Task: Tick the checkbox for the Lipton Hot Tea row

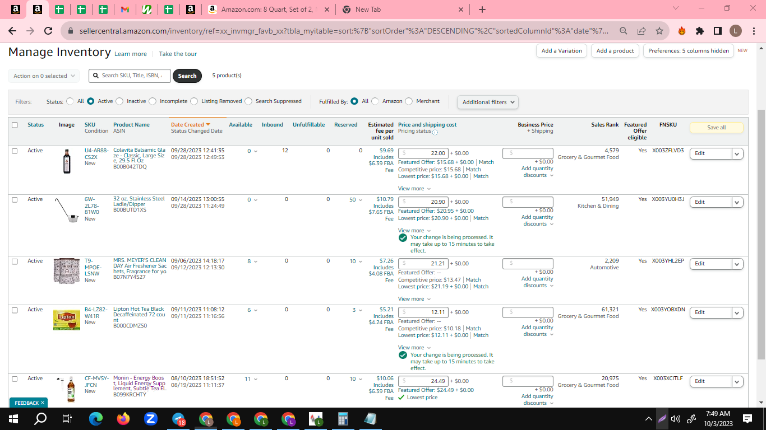Action: [x=15, y=310]
